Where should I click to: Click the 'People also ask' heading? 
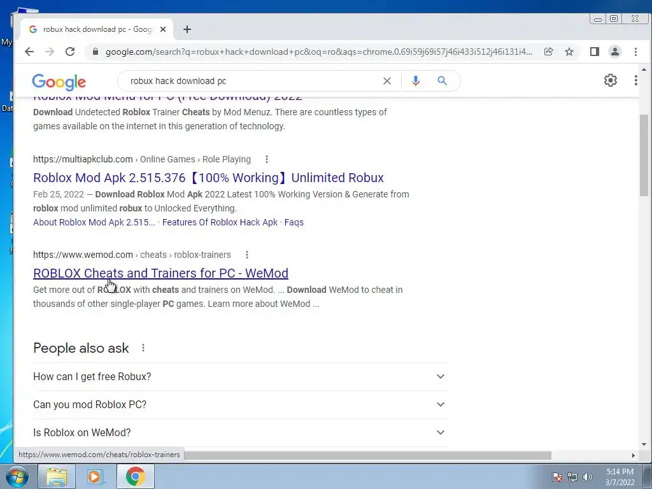tap(81, 348)
